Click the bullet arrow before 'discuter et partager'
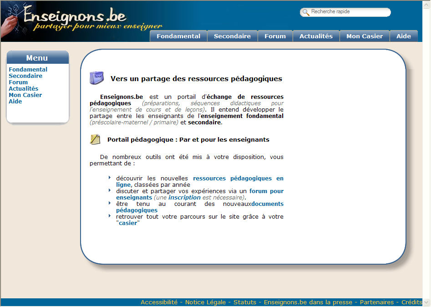This screenshot has width=431, height=307. (x=110, y=190)
